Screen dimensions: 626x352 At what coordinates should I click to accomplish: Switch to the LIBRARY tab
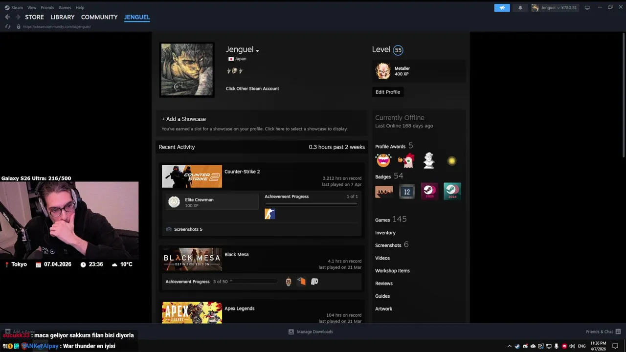click(63, 17)
